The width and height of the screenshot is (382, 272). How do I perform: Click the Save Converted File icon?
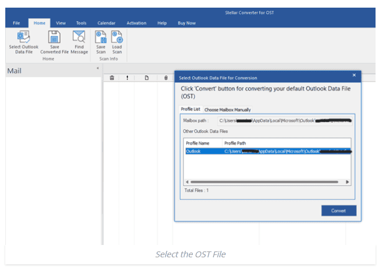pos(54,37)
